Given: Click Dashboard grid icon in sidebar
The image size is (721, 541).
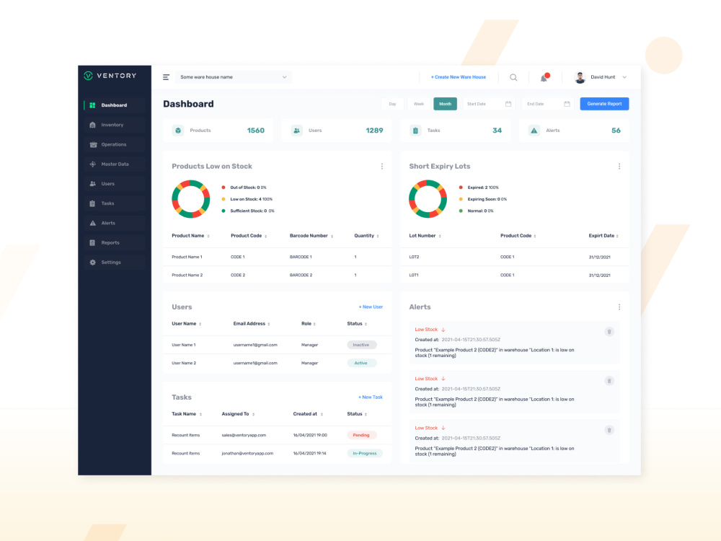Looking at the screenshot, I should pos(92,105).
